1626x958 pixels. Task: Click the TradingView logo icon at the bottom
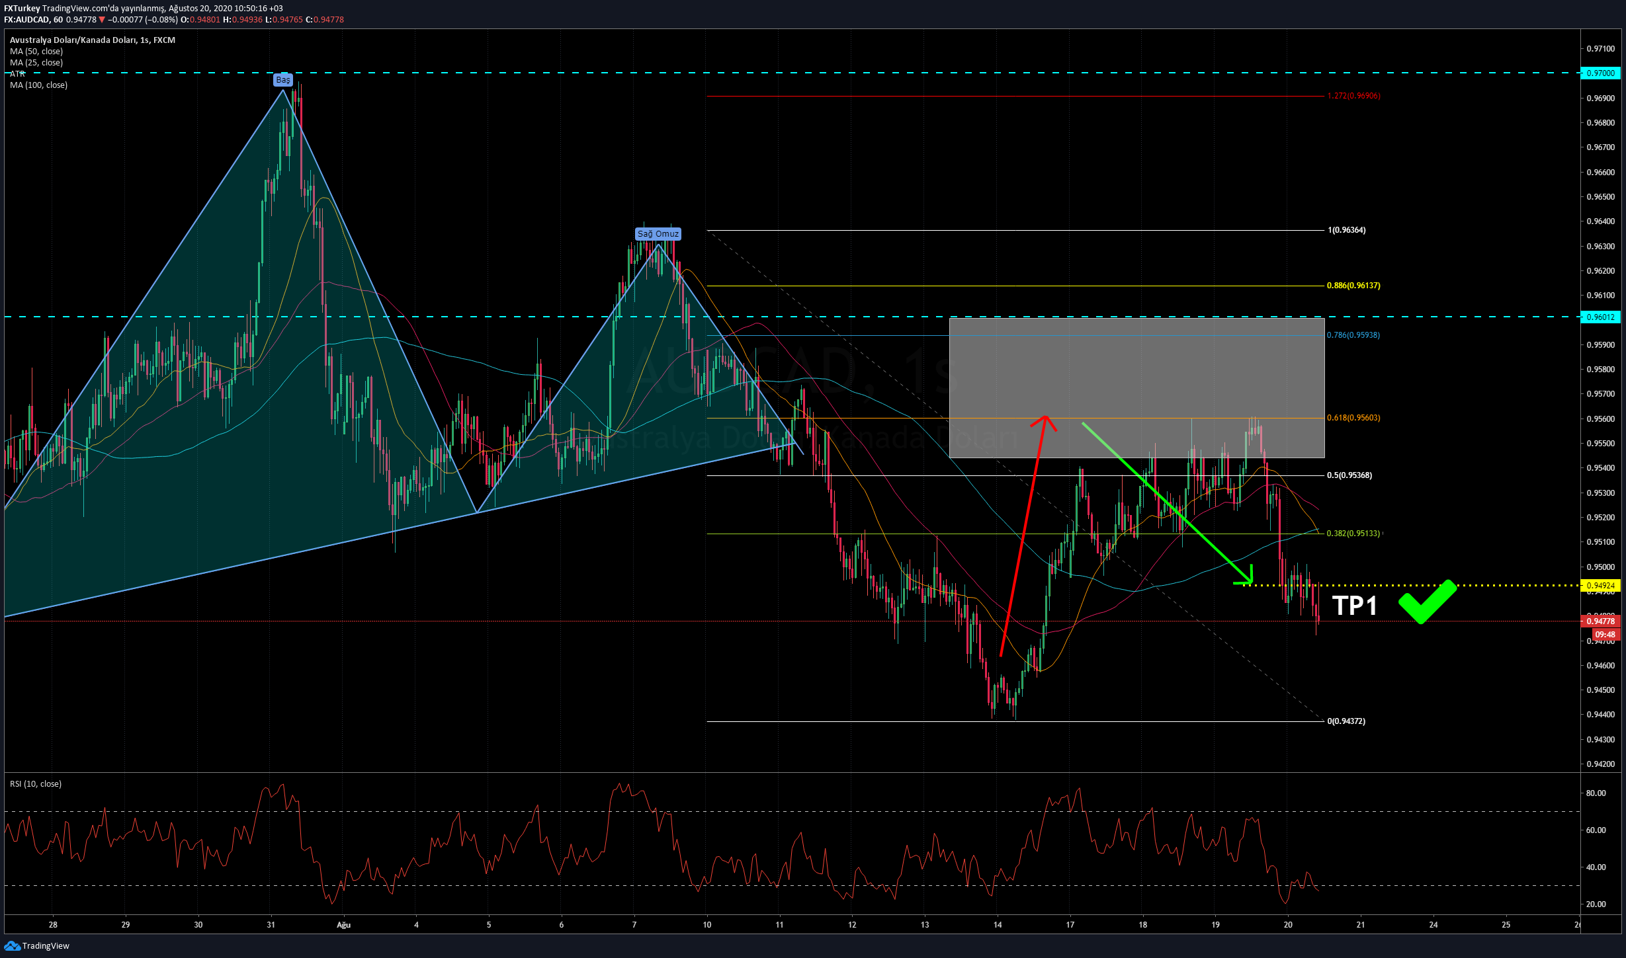pos(12,945)
